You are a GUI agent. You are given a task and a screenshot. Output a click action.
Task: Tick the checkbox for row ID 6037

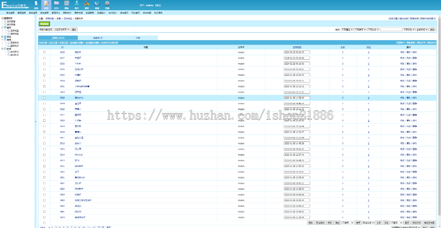pos(44,58)
